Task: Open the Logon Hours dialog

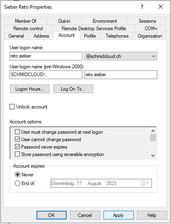Action: pyautogui.click(x=30, y=89)
